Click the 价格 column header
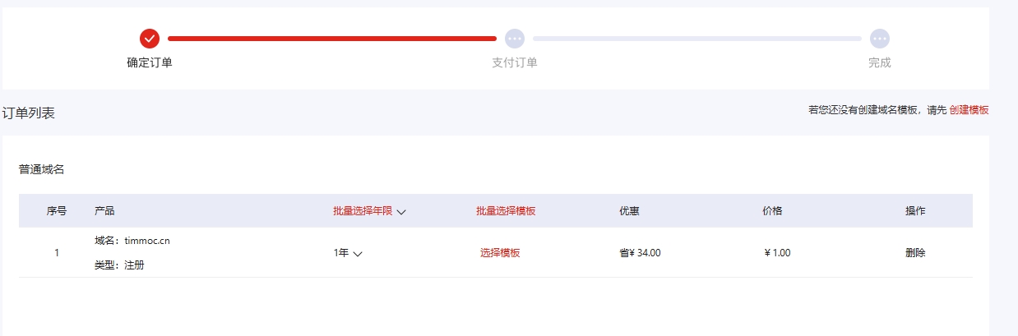Image resolution: width=1018 pixels, height=336 pixels. pos(772,211)
